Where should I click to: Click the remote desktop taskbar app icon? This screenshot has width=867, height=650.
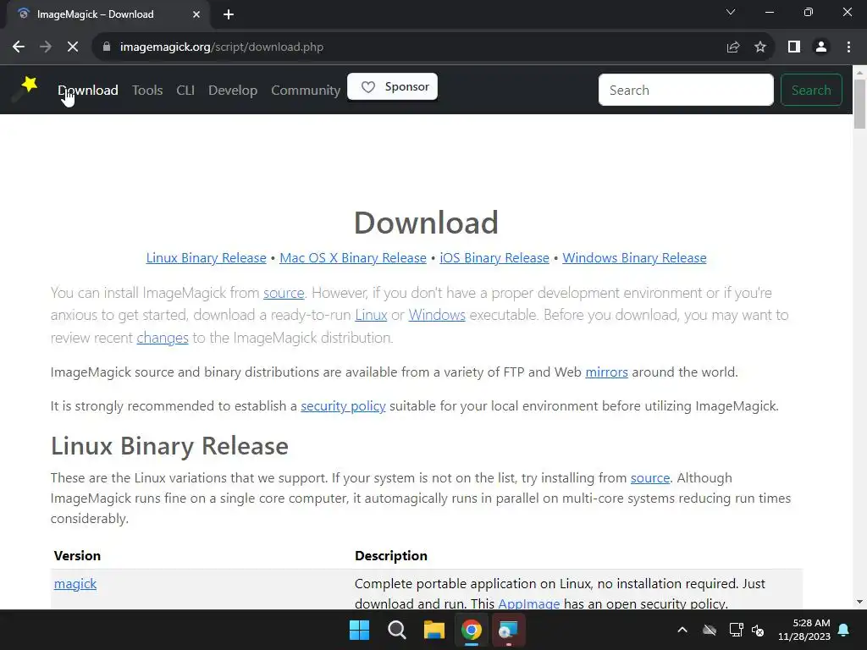point(508,630)
